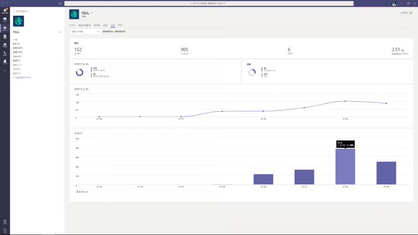This screenshot has height=235, width=418.
Task: Open more apps ellipsis in left rail
Action: 5,70
